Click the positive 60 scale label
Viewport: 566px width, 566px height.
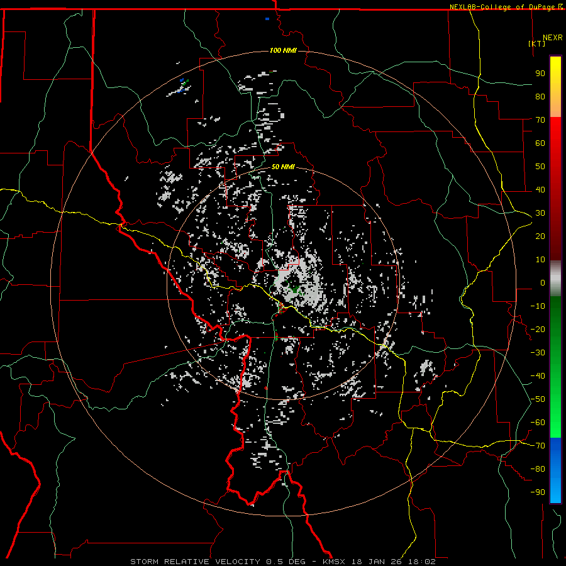pos(540,143)
